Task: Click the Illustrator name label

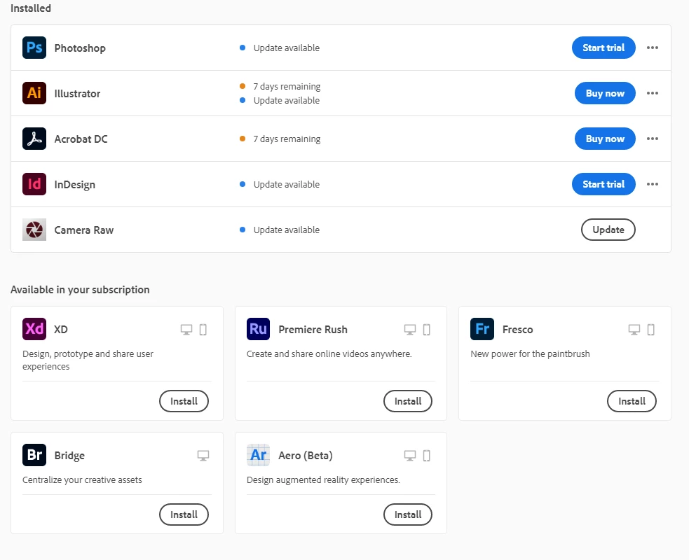Action: 77,94
